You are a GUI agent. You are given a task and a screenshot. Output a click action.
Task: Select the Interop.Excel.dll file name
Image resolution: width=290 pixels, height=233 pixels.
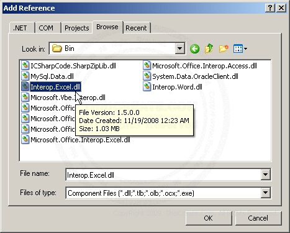pyautogui.click(x=55, y=87)
